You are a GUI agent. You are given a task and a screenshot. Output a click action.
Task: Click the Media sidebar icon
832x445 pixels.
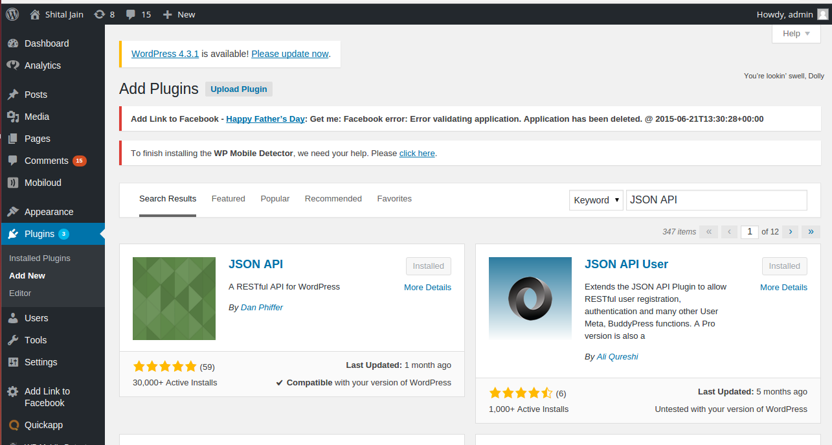13,117
